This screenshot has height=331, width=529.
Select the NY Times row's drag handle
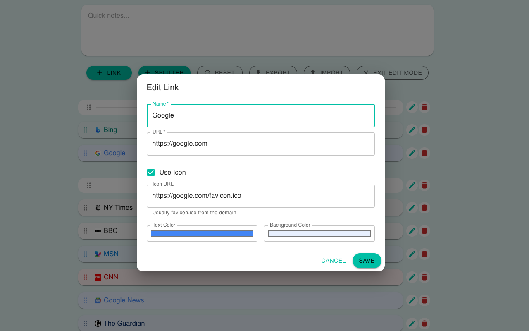pyautogui.click(x=86, y=208)
